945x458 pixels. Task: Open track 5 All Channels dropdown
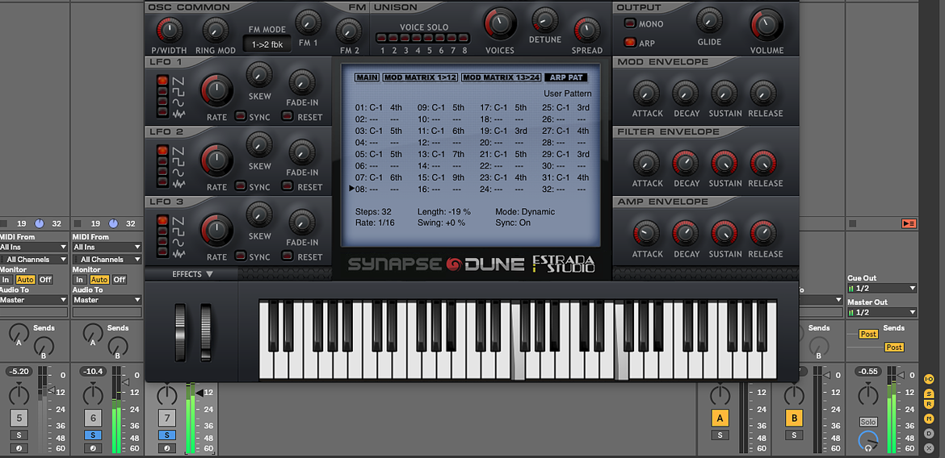(x=33, y=260)
